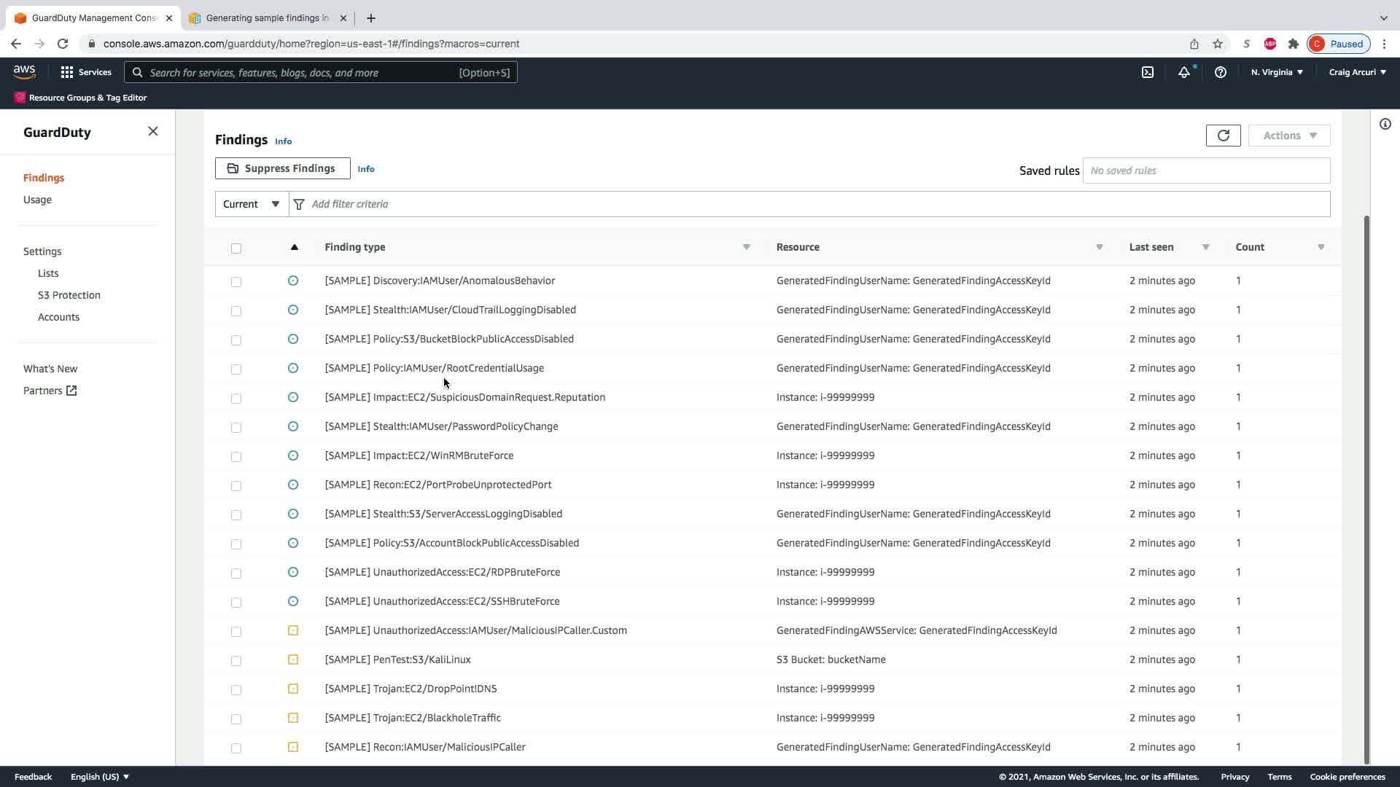
Task: Go to the AWS logo home
Action: pyautogui.click(x=24, y=71)
